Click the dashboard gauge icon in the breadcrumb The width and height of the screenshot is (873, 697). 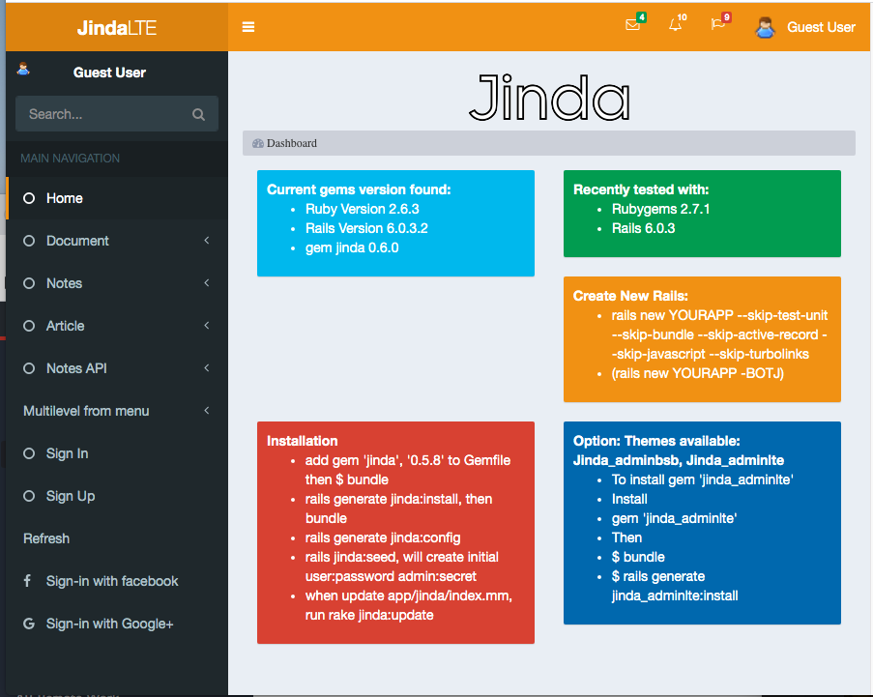click(x=258, y=144)
